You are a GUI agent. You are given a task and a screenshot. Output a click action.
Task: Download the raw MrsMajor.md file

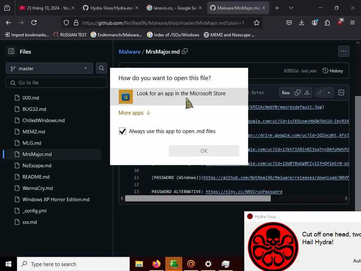click(307, 92)
